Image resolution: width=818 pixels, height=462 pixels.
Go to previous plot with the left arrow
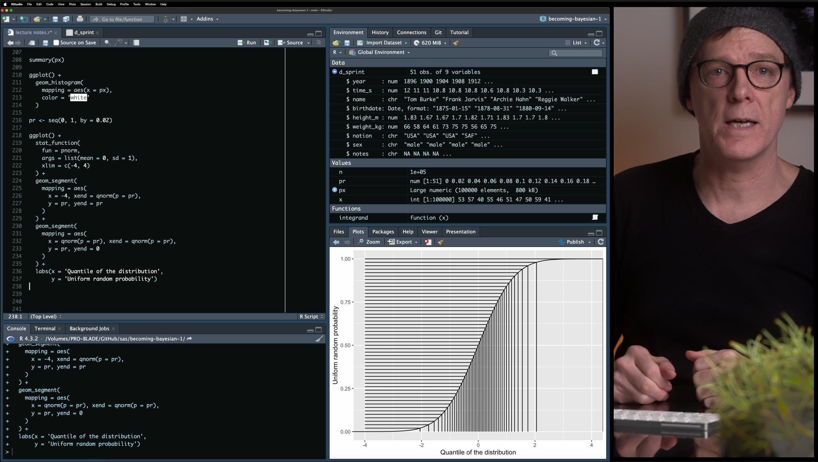click(336, 242)
